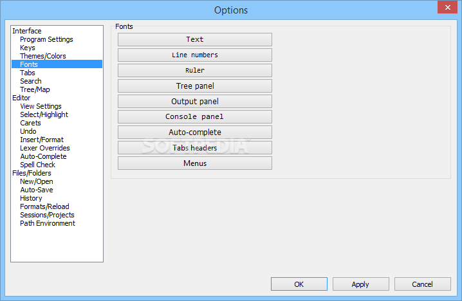Image resolution: width=462 pixels, height=301 pixels.
Task: Open Lexer Overrides settings
Action: [x=45, y=148]
